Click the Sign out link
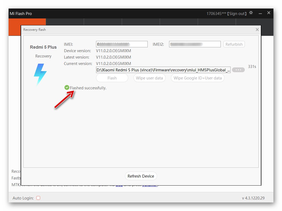 click(x=237, y=14)
